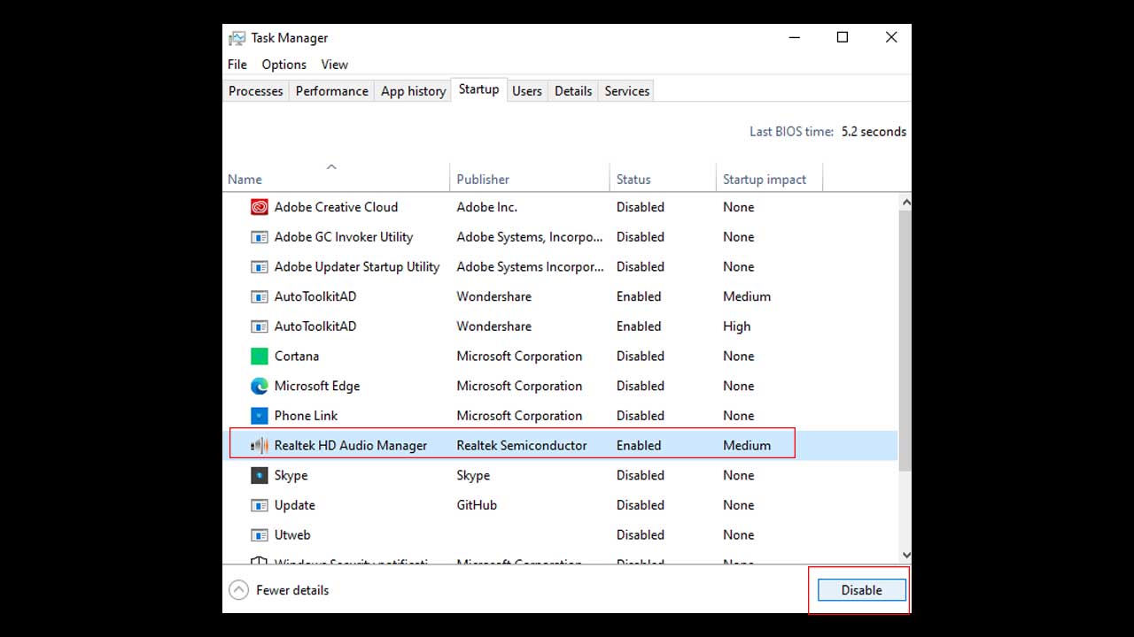Select the Adobe GC Invoker Utility entry
Viewport: 1134px width, 637px height.
coord(344,236)
